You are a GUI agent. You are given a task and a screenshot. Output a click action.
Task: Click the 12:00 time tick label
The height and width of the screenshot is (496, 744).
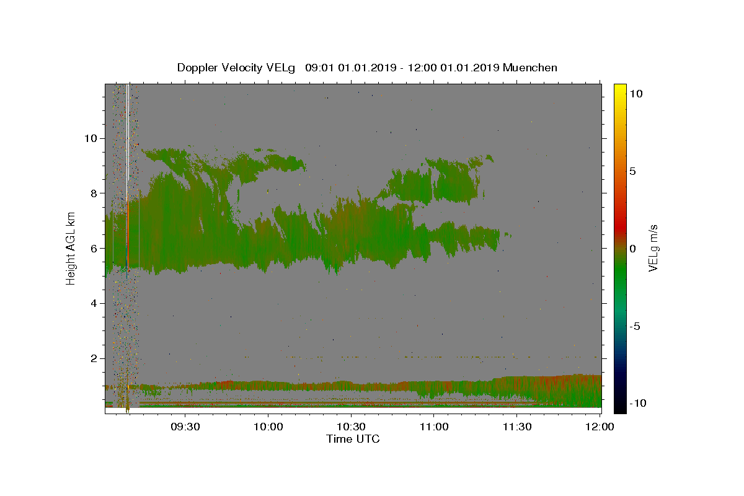(x=600, y=427)
